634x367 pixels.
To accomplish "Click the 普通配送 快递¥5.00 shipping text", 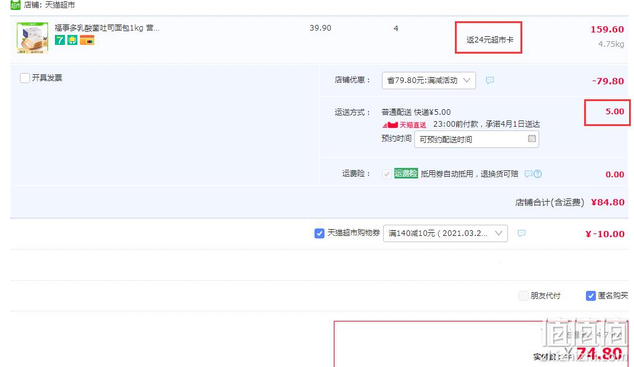I will [x=416, y=112].
